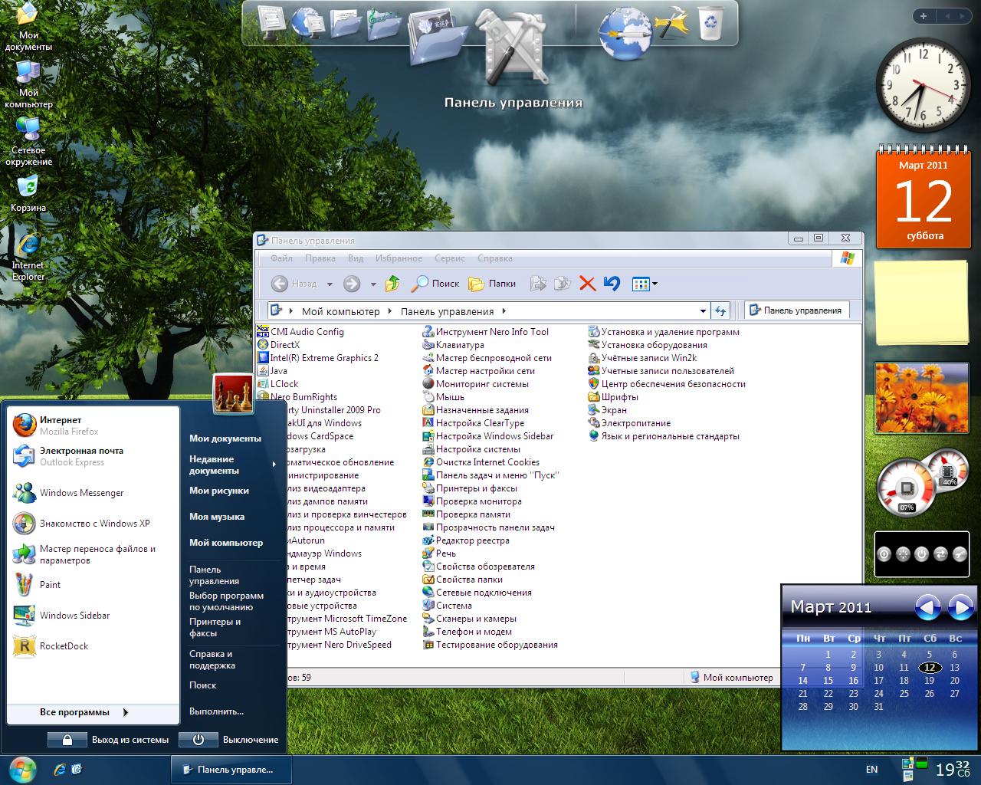Click Выполнить... run command
This screenshot has height=785, width=981.
click(216, 711)
